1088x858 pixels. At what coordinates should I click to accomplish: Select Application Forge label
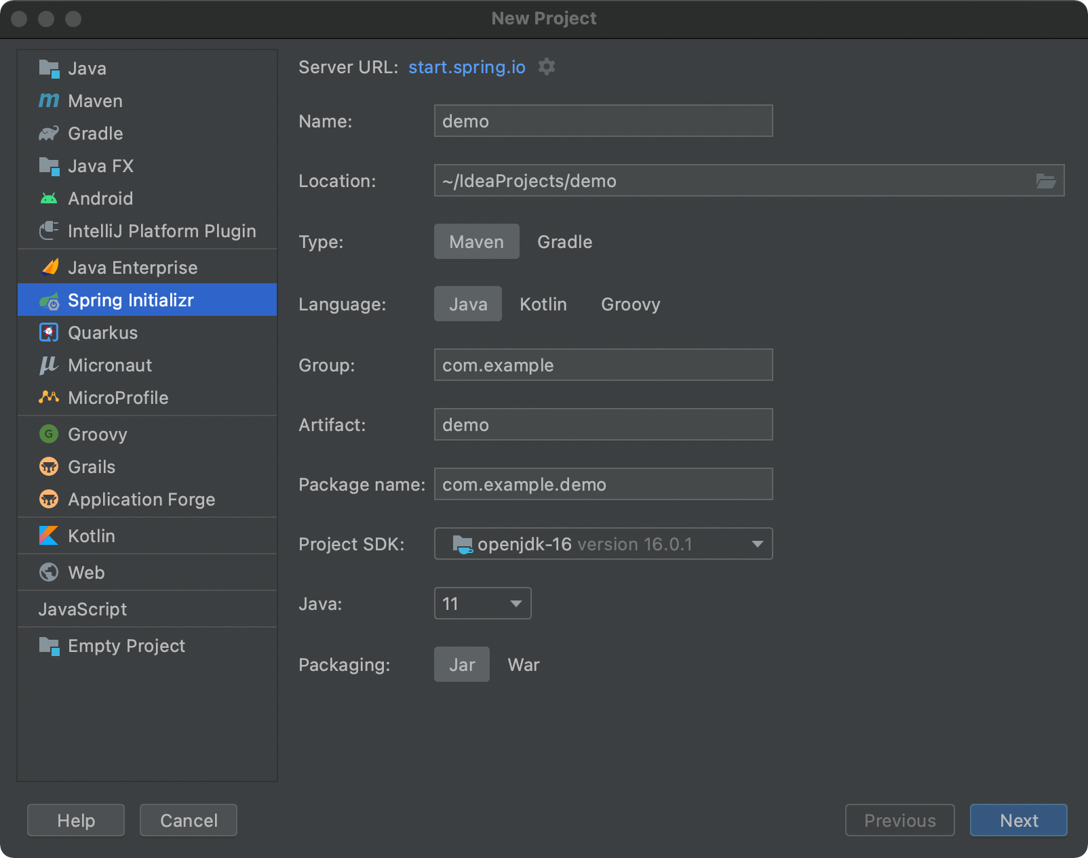(x=142, y=499)
